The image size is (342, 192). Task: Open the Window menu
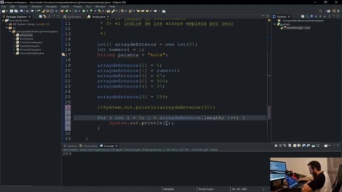tap(100, 6)
